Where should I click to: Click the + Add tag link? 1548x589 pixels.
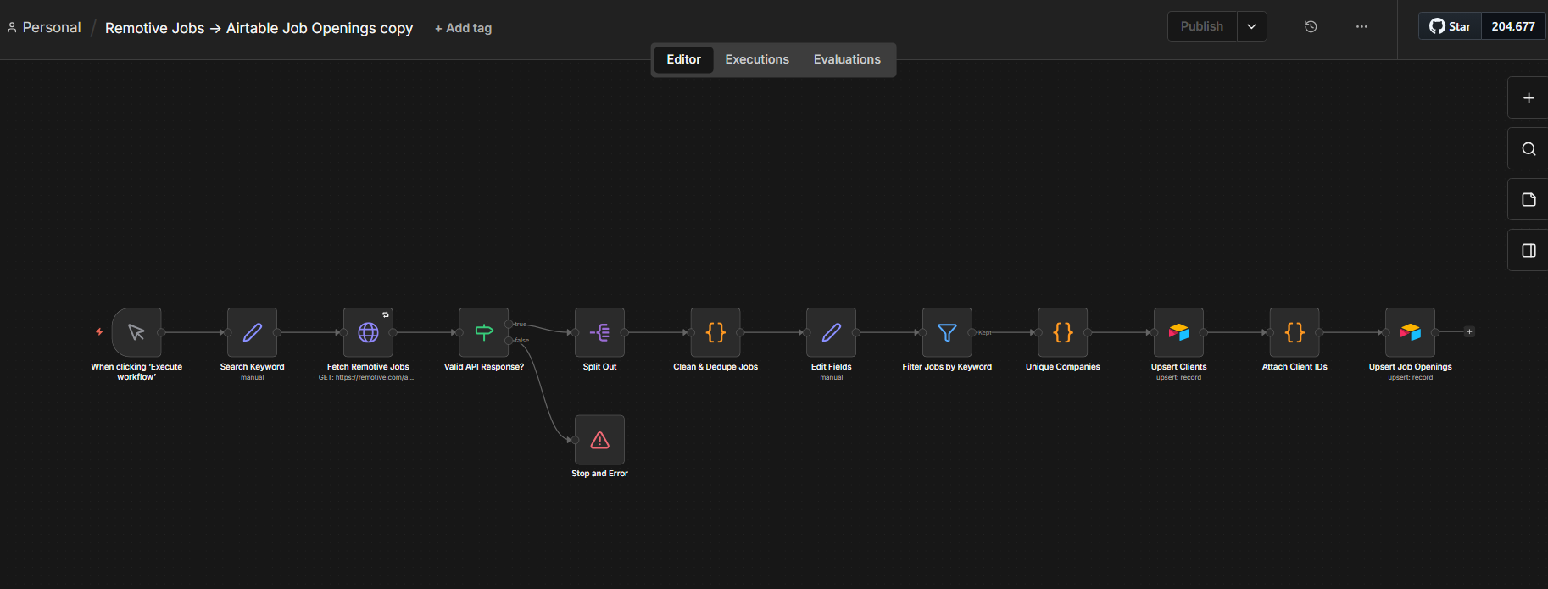[x=463, y=28]
